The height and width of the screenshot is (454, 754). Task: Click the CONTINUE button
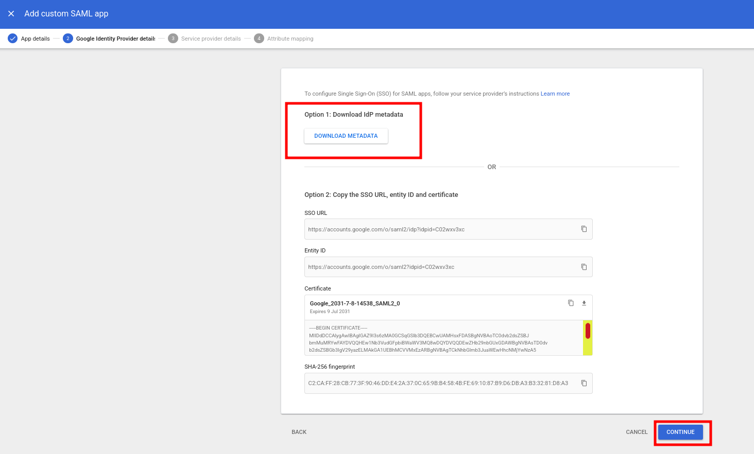[x=680, y=432]
